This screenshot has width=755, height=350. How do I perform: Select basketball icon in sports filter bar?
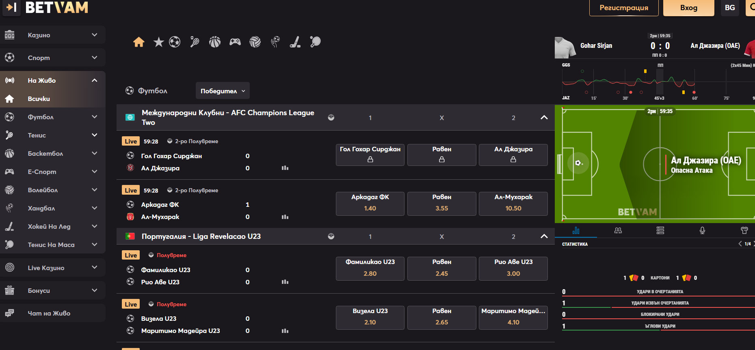214,42
